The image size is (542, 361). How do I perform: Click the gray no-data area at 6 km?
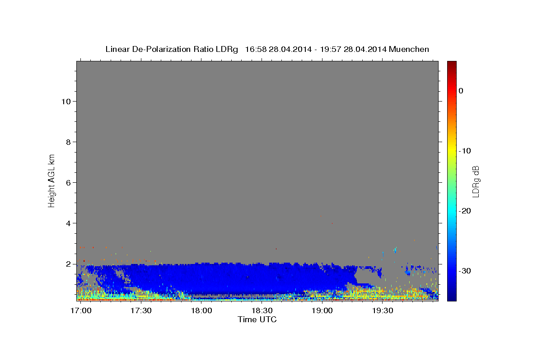[x=257, y=183]
